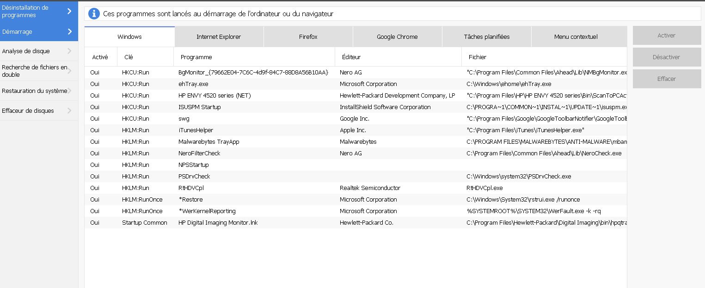The image size is (705, 288).
Task: Expand Désinstallation de programmes chevron
Action: (x=70, y=11)
